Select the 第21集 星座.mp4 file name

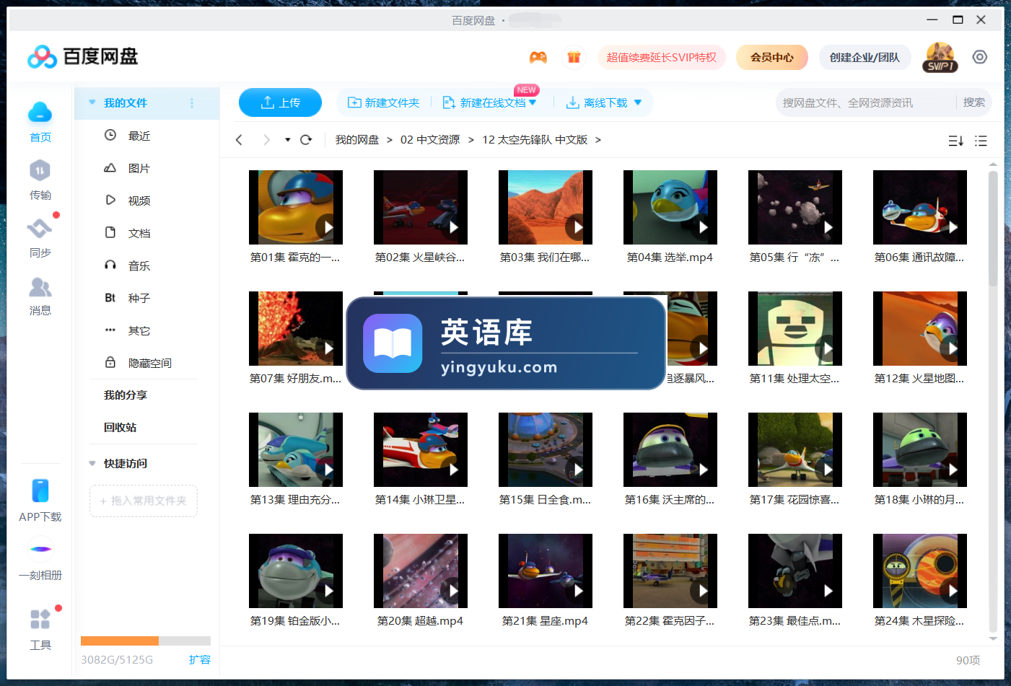click(545, 621)
